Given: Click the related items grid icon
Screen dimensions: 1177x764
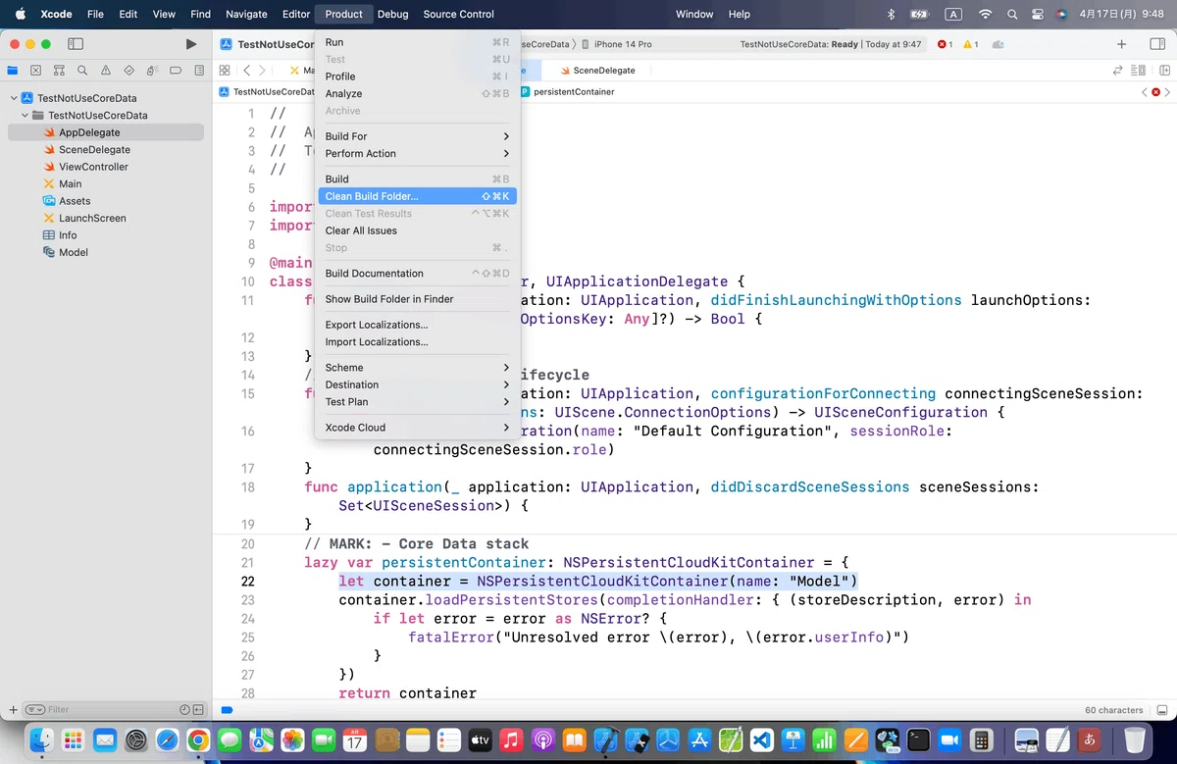Looking at the screenshot, I should (x=225, y=71).
